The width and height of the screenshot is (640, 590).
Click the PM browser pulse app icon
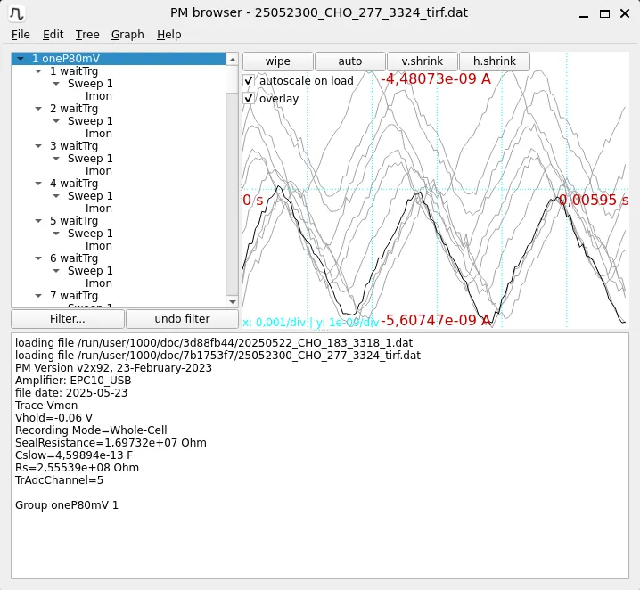(x=17, y=13)
